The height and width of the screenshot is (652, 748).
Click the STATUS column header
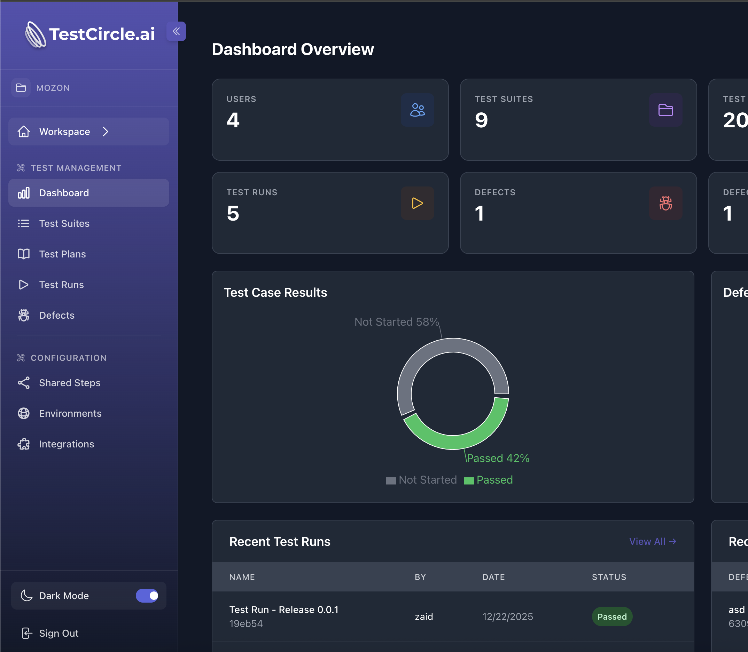609,577
